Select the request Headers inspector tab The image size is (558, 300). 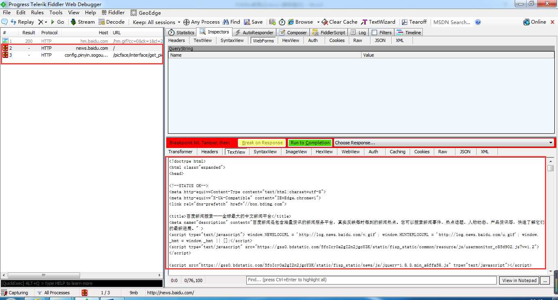[176, 40]
